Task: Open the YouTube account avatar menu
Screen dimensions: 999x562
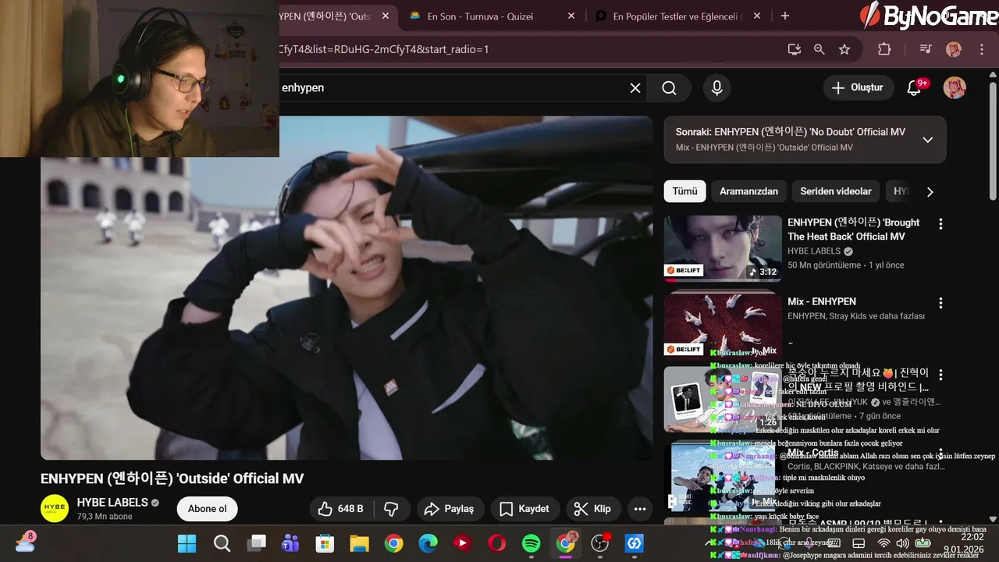Action: click(x=955, y=88)
